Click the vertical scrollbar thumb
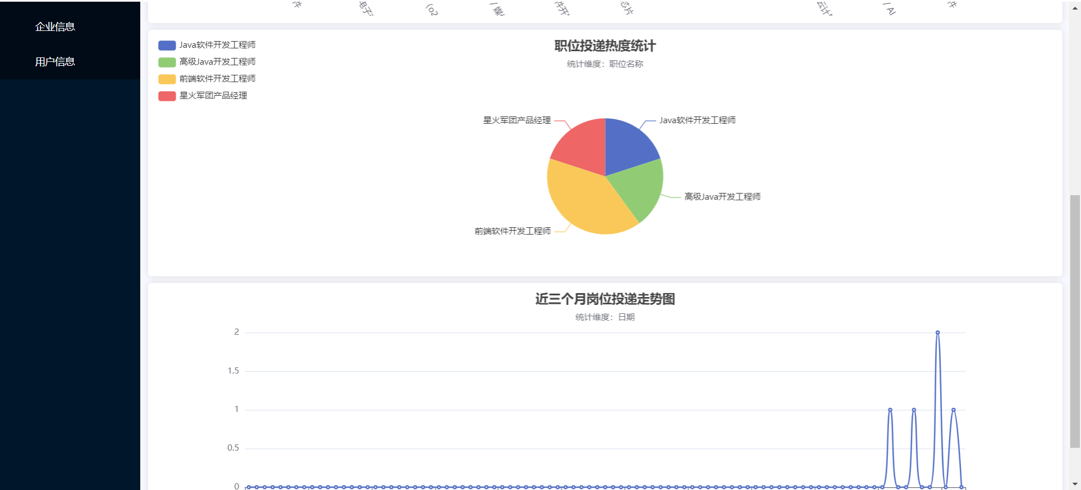This screenshot has height=490, width=1081. click(x=1075, y=321)
